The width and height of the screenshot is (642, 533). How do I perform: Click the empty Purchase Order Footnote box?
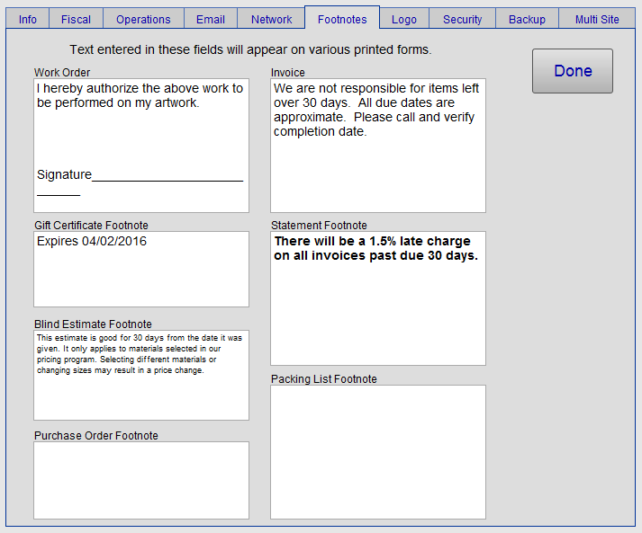point(141,480)
